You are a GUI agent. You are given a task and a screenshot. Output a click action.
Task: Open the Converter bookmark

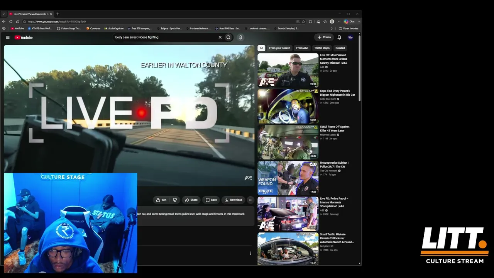93,29
